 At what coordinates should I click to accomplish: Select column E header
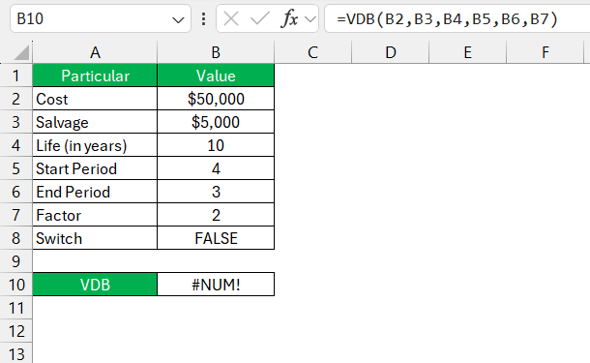[468, 52]
